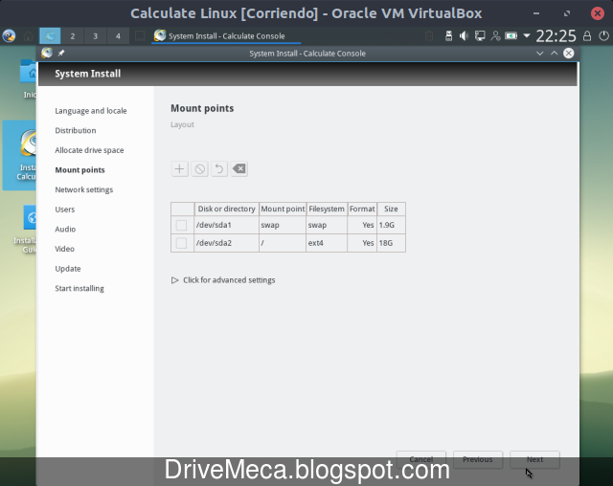This screenshot has height=486, width=613.
Task: Open Audio step in sidebar
Action: pyautogui.click(x=65, y=230)
